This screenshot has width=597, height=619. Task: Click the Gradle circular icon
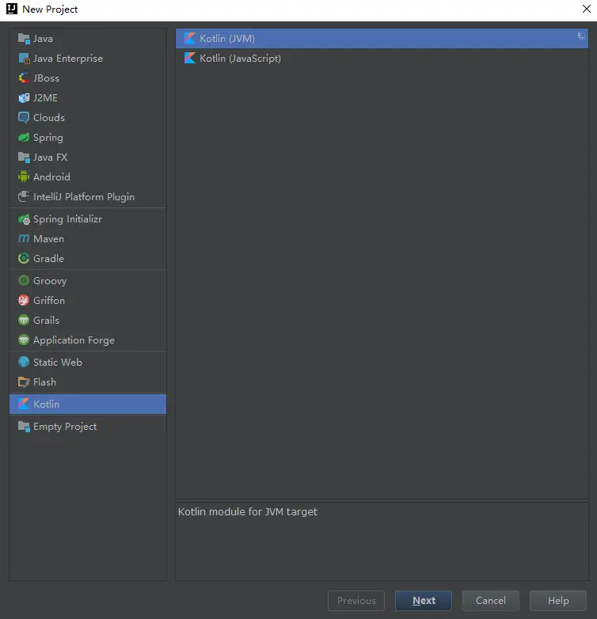(x=24, y=259)
